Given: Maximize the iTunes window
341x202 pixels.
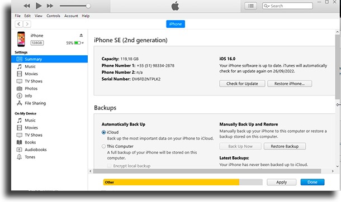Looking at the screenshot, I should pos(327,2).
